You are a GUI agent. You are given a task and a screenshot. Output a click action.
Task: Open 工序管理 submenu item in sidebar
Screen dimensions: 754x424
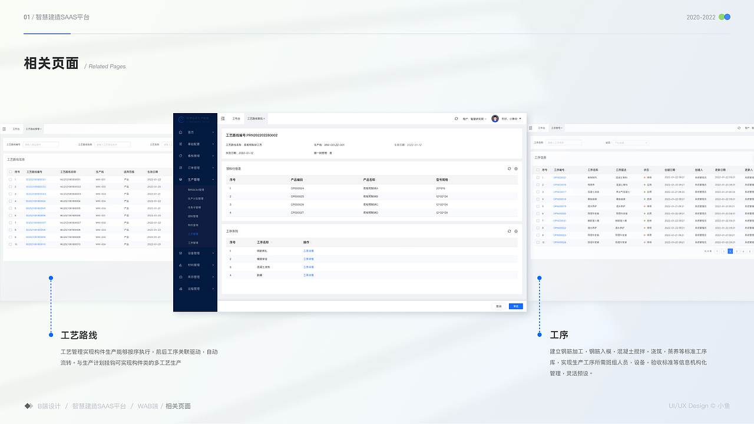click(193, 243)
